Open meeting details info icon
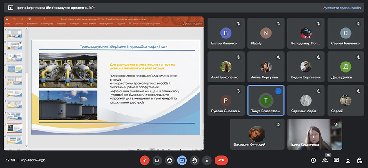 coord(313,160)
